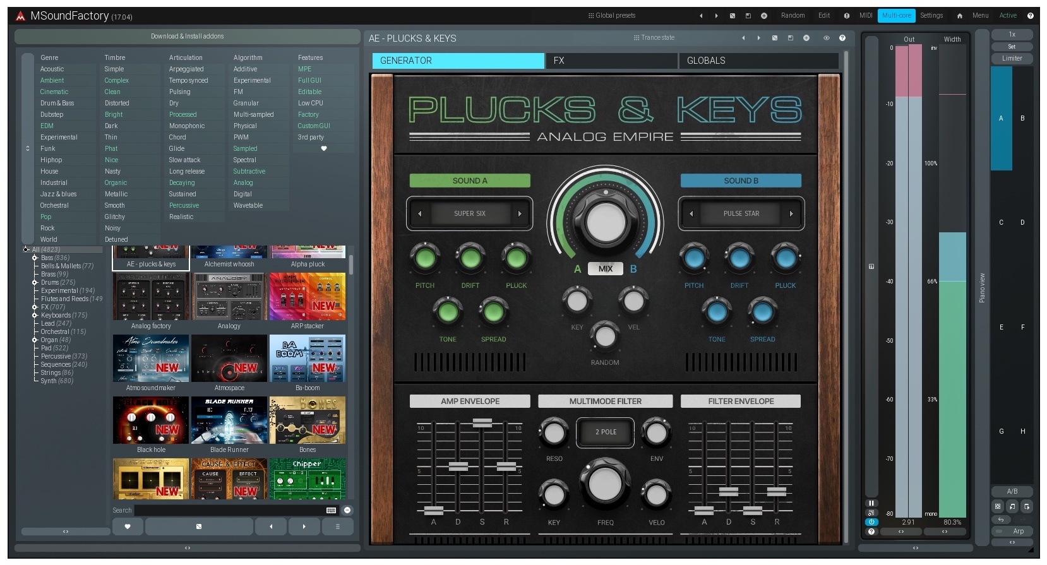1047x565 pixels.
Task: Open the MIDI menu
Action: click(866, 16)
